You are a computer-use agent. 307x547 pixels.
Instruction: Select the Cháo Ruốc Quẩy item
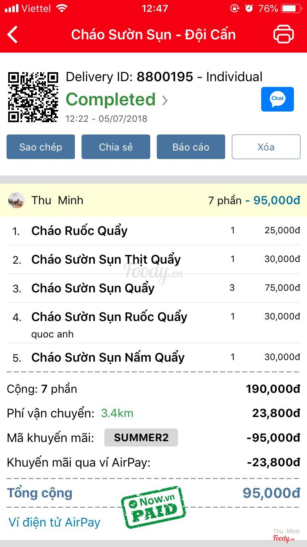(79, 230)
